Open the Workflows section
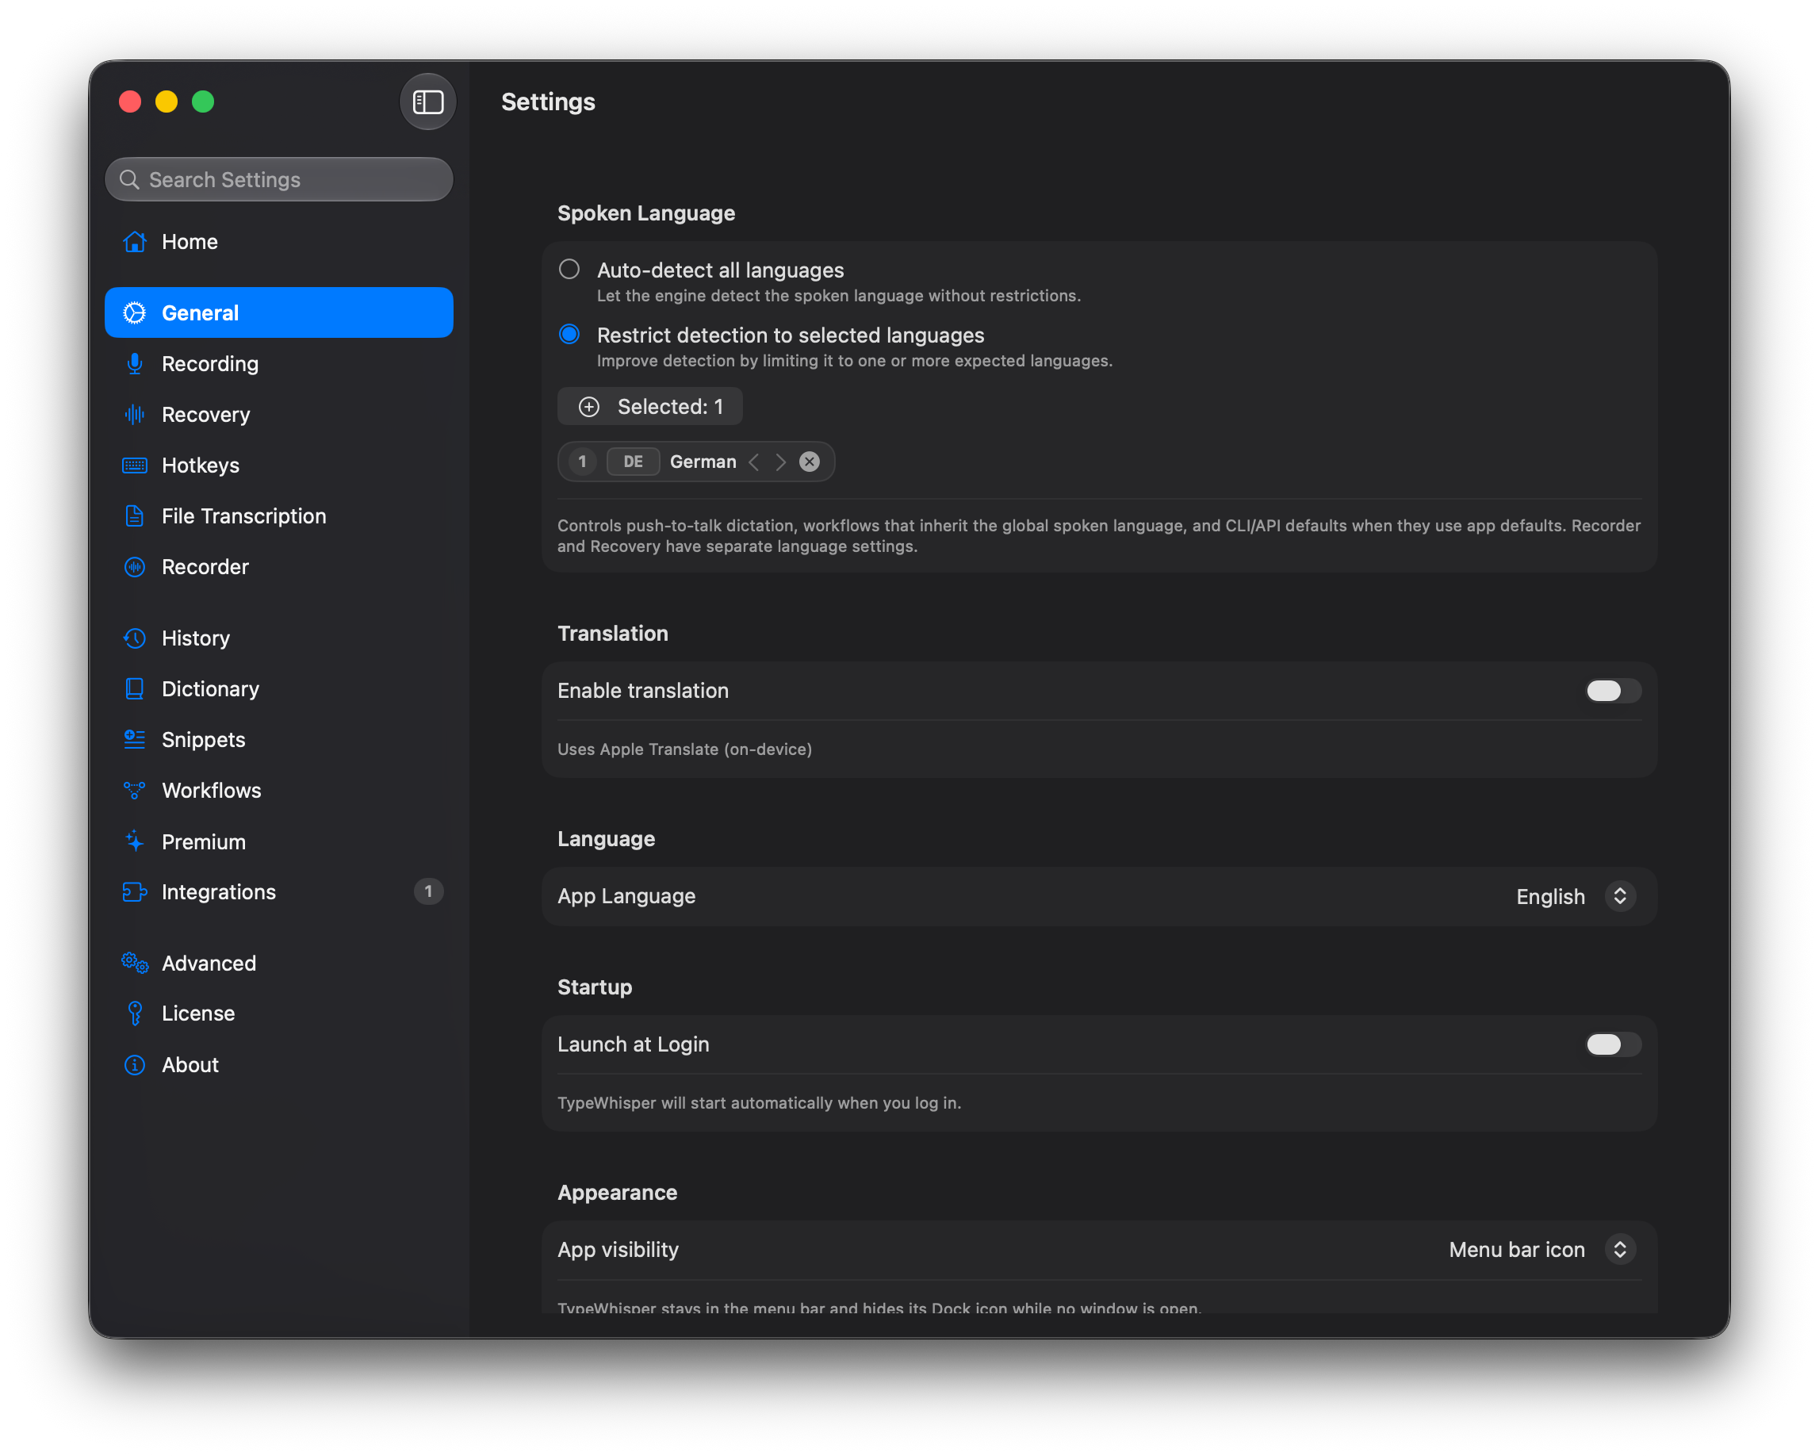This screenshot has height=1456, width=1819. 278,791
